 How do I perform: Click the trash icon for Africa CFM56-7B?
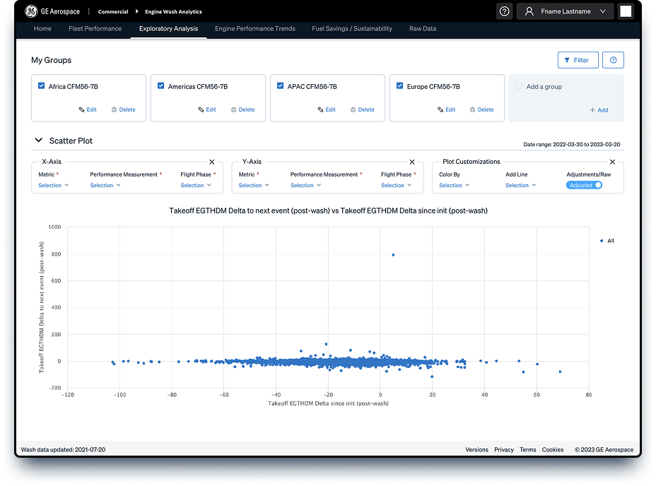pos(114,109)
